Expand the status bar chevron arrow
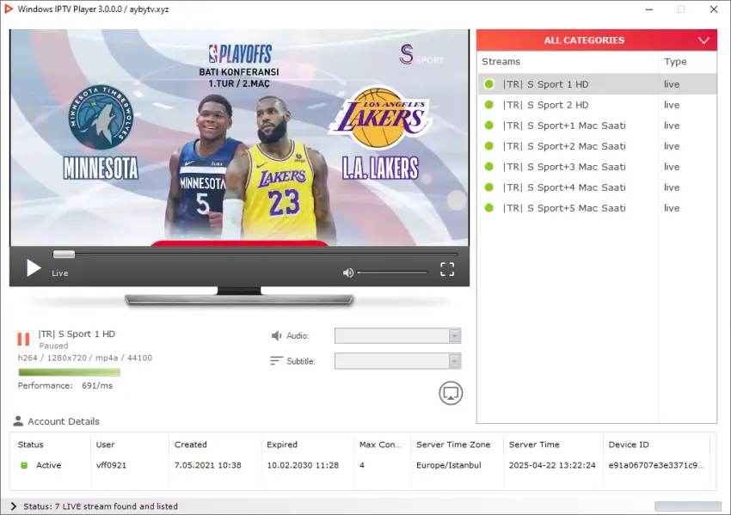 pos(13,506)
